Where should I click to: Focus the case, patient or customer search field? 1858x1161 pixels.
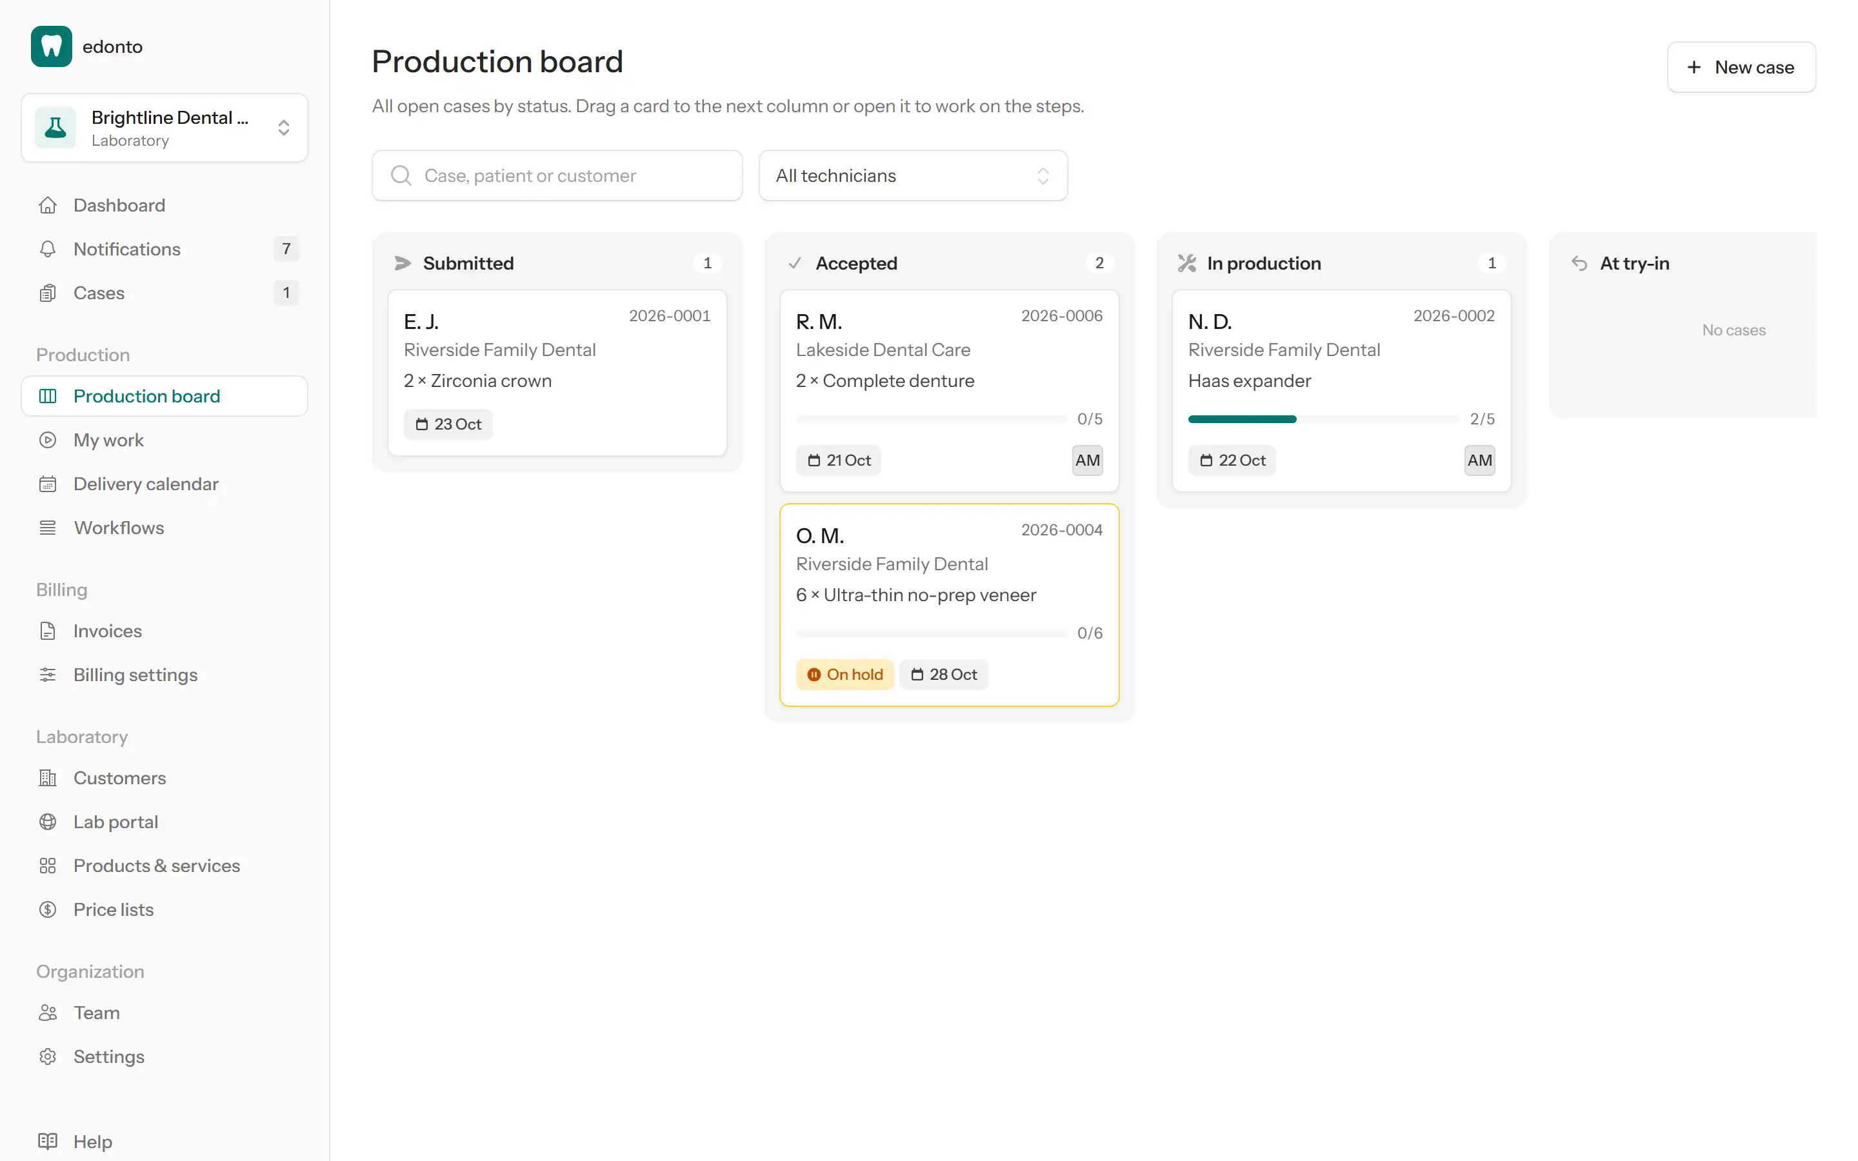[557, 176]
